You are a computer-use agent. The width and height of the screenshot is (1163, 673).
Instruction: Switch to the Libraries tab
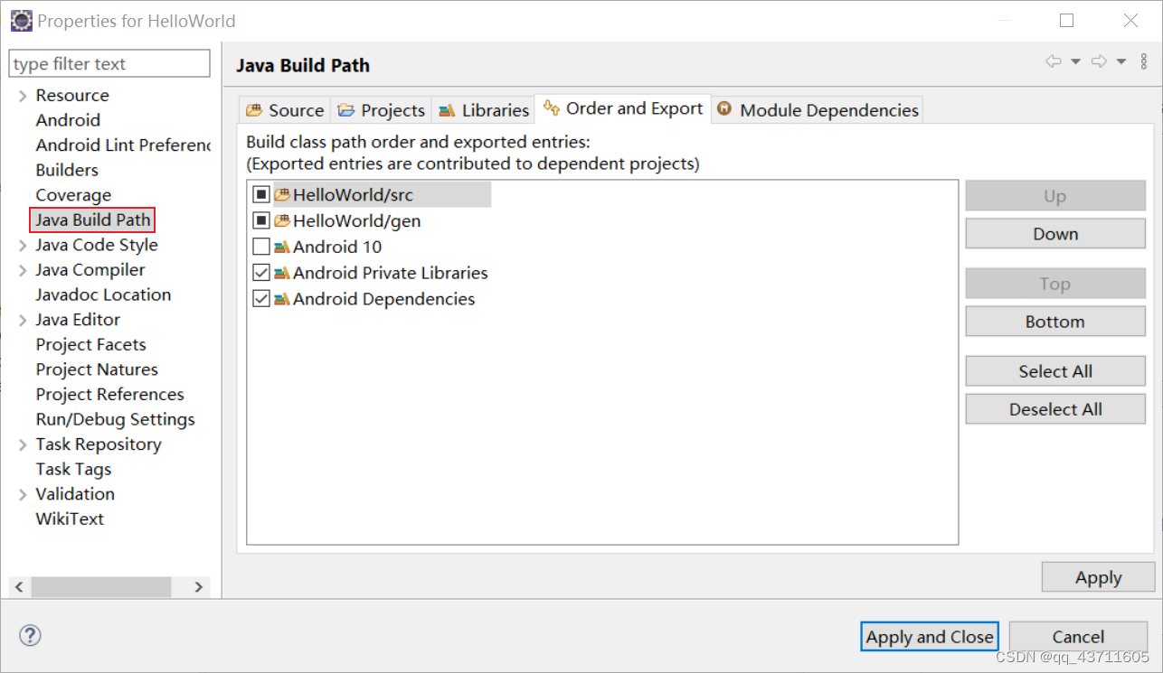tap(483, 109)
